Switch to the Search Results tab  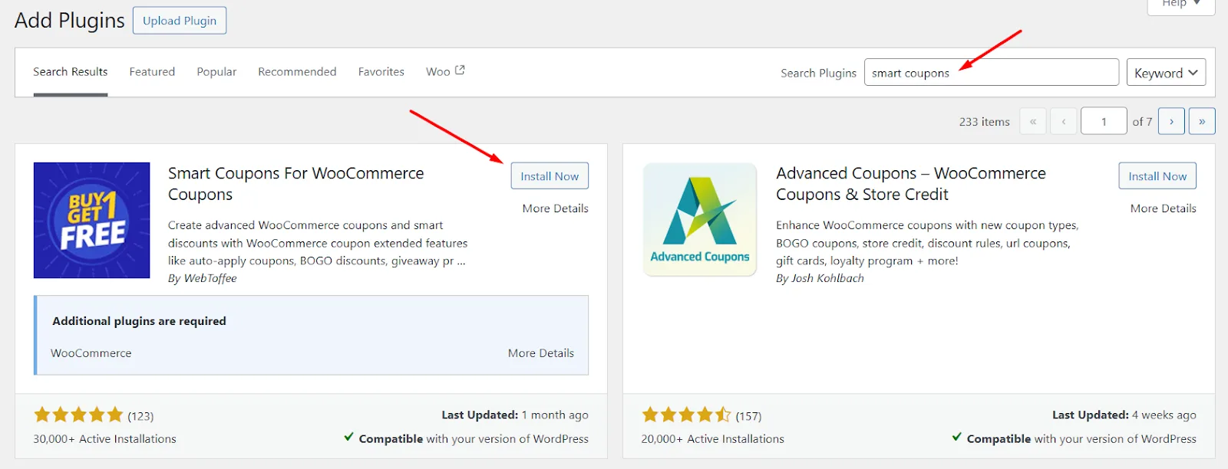[71, 72]
